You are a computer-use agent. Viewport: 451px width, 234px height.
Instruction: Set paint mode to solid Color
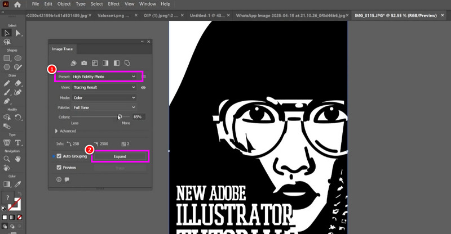(5, 217)
